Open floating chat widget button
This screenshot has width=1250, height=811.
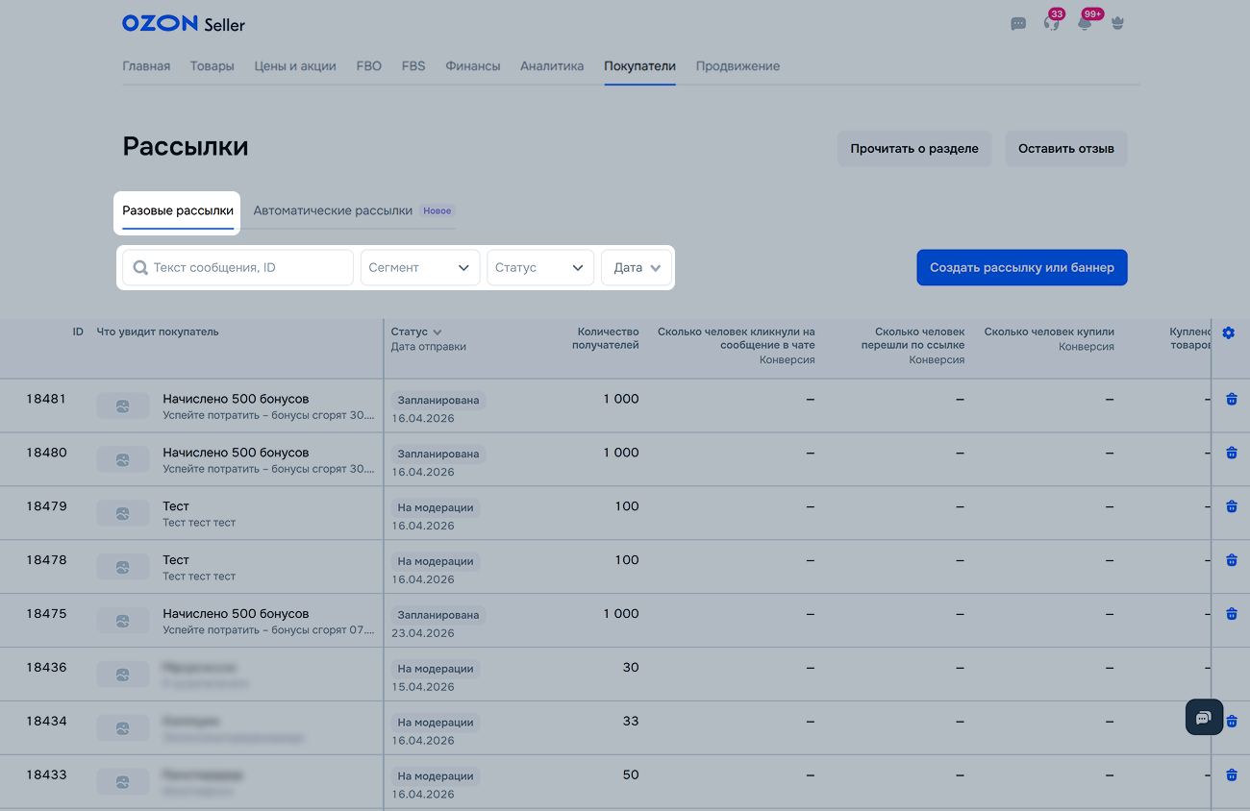tap(1203, 718)
